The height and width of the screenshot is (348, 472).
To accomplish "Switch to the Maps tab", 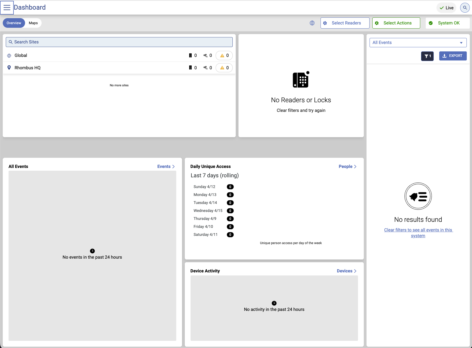I will [33, 23].
